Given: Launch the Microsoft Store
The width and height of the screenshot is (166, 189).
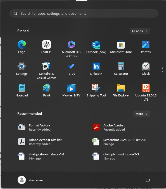Looking at the screenshot, I should pos(121,45).
